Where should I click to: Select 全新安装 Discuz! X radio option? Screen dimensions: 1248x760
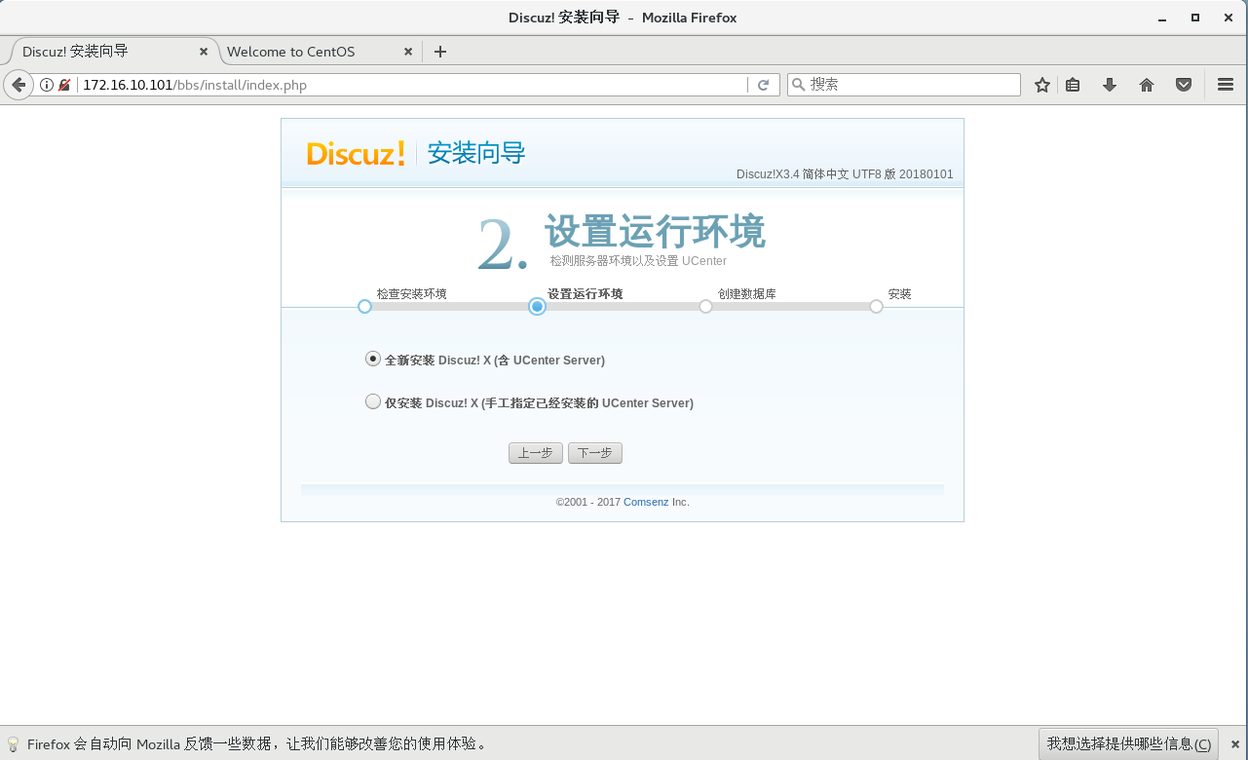point(373,359)
